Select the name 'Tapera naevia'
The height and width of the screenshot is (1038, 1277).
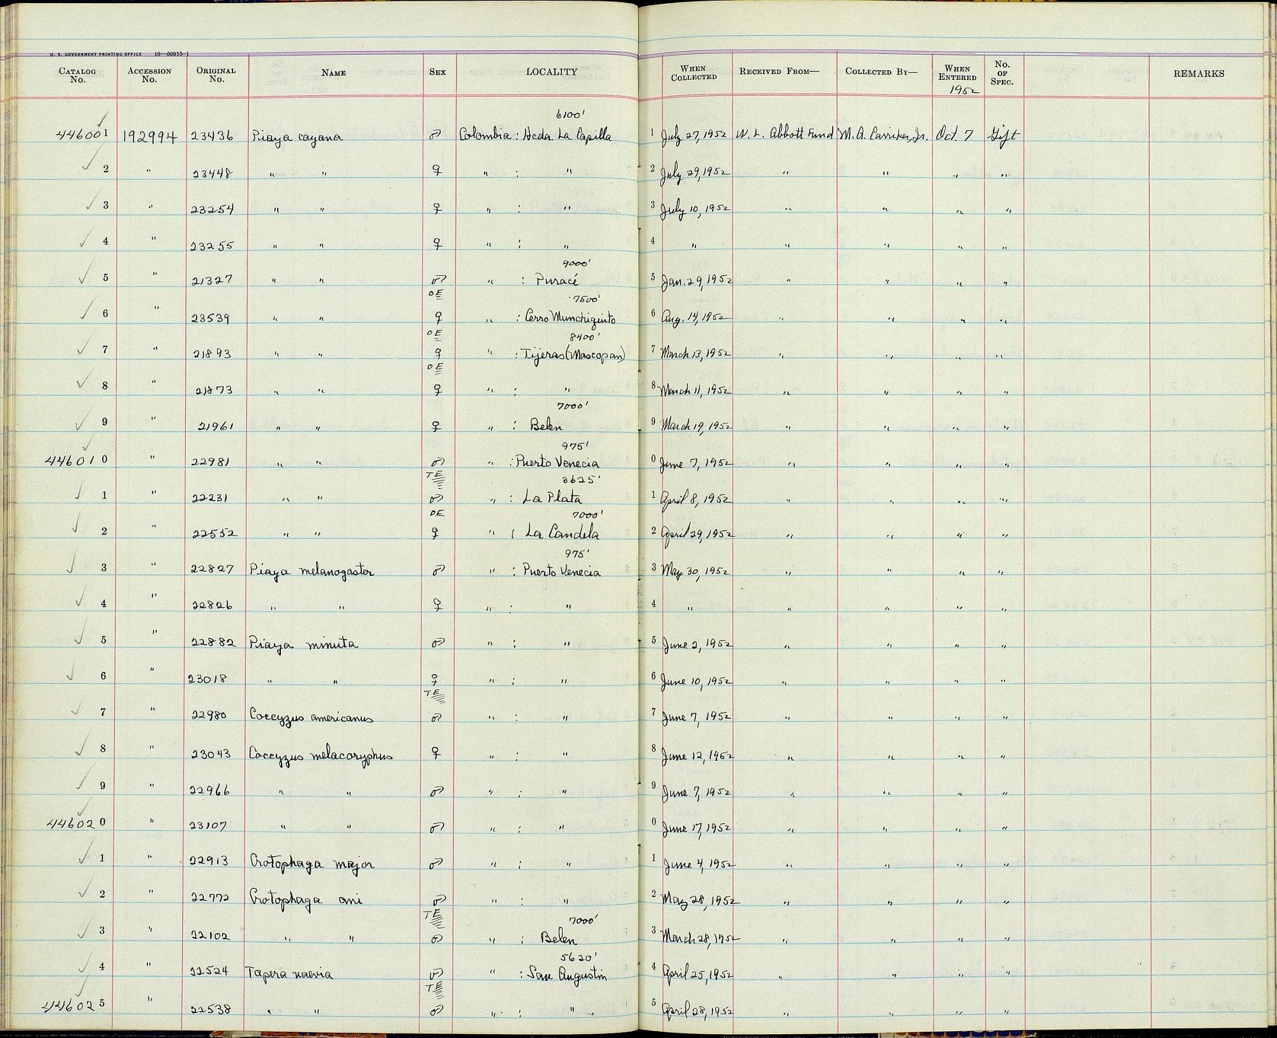[290, 974]
